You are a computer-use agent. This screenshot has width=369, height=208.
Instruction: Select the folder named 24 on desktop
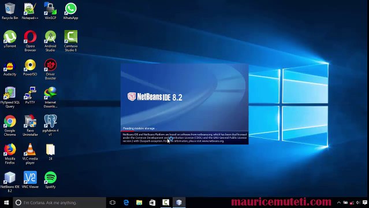pyautogui.click(x=50, y=152)
